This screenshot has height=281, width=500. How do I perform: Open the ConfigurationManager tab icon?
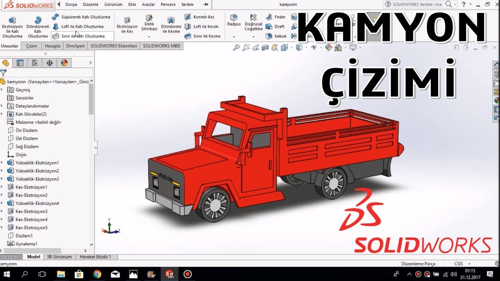click(x=35, y=63)
